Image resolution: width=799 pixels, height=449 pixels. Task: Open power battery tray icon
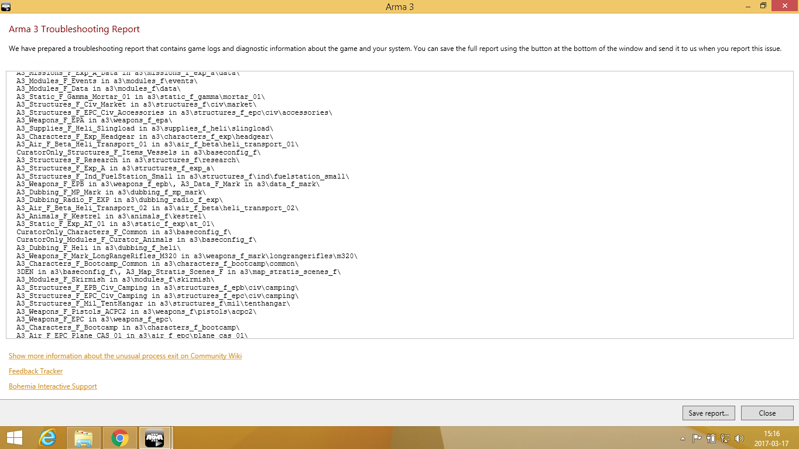coord(711,438)
